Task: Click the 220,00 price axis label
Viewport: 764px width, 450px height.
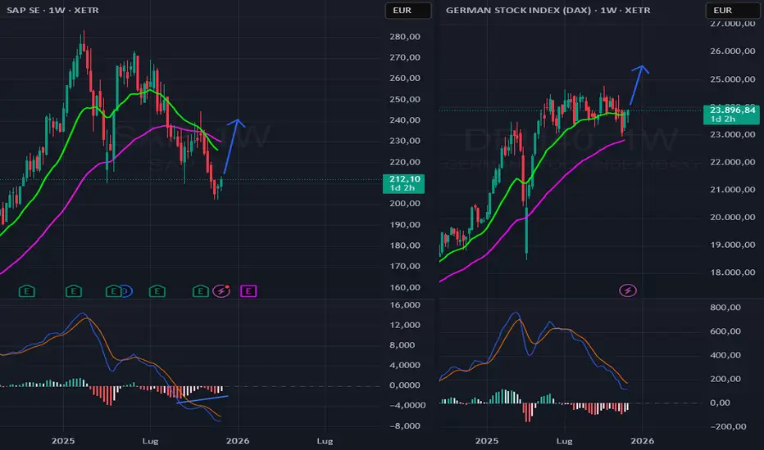Action: coord(405,162)
